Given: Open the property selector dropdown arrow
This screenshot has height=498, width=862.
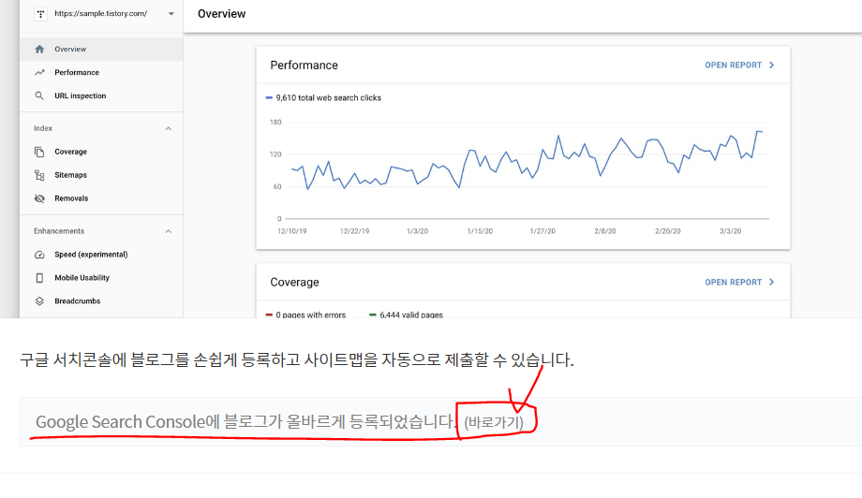Looking at the screenshot, I should coord(171,14).
